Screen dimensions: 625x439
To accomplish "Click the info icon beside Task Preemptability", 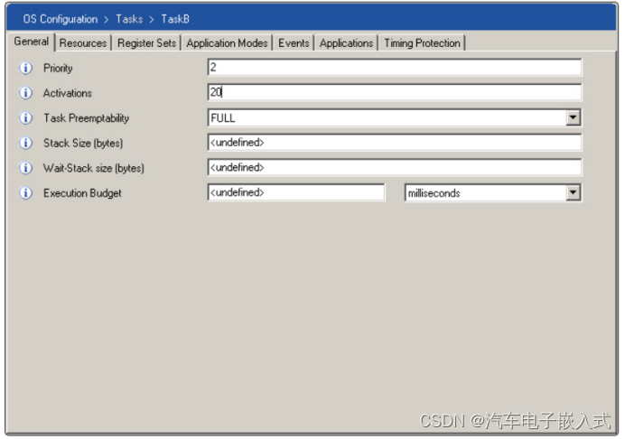I will tap(26, 118).
